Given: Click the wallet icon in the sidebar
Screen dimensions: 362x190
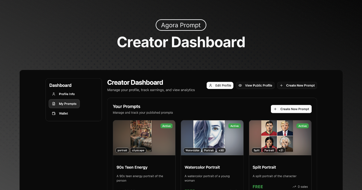Looking at the screenshot, I should [x=54, y=113].
